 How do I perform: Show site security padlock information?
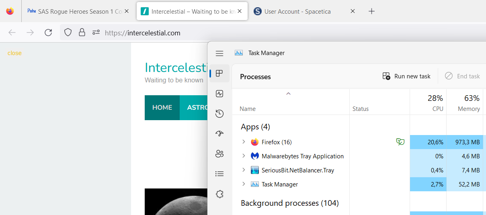tap(82, 33)
